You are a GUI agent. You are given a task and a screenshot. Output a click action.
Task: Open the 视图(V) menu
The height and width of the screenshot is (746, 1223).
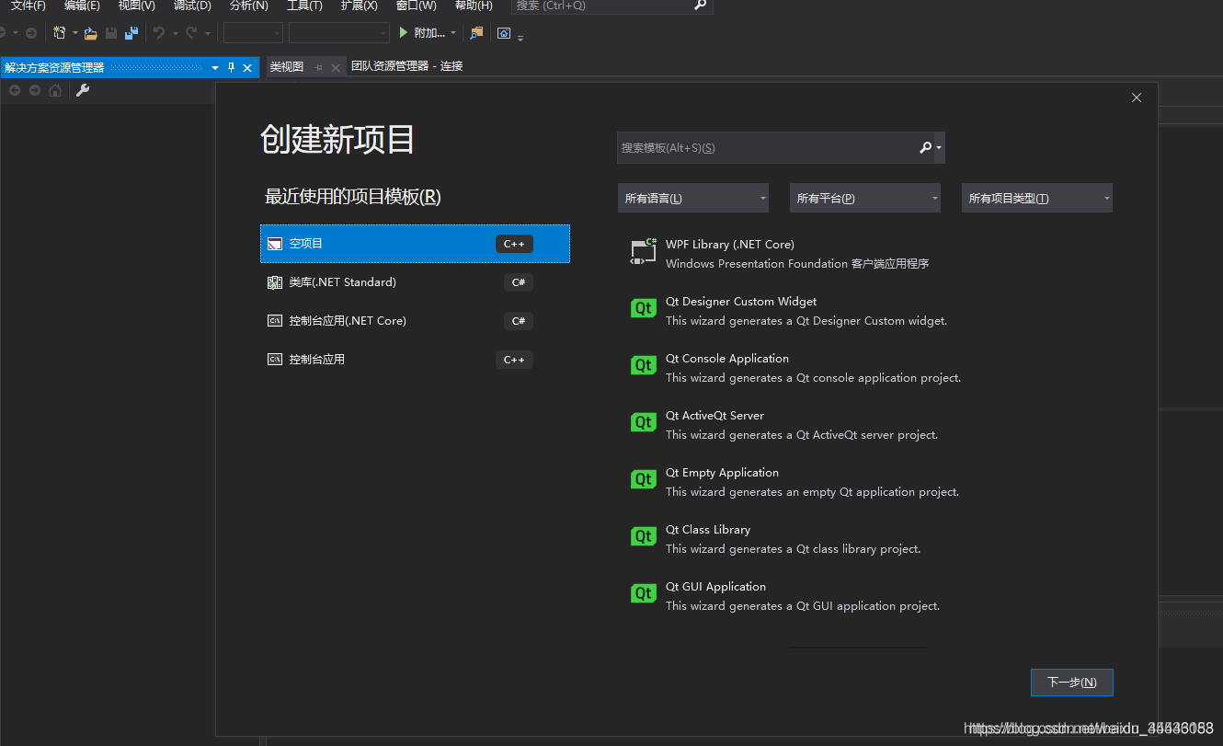137,6
